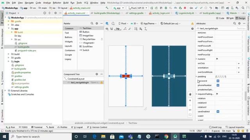Expand the login module folder
The height and width of the screenshot is (140, 250).
9,61
